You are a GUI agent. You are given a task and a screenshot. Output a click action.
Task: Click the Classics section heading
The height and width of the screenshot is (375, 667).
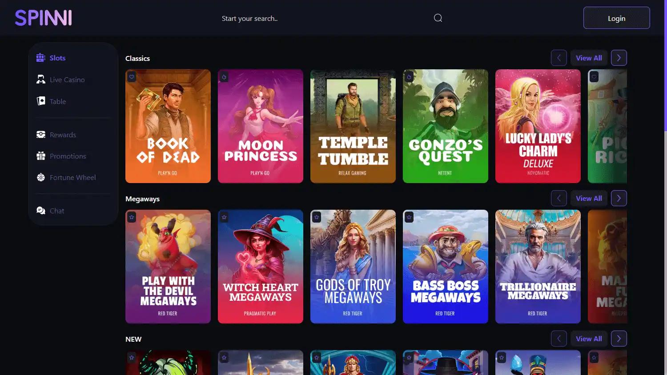pyautogui.click(x=137, y=58)
